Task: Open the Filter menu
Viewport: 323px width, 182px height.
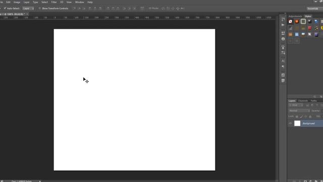Action: tap(54, 2)
